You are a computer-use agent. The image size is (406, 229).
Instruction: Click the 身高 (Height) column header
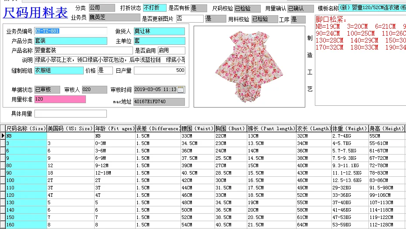(386, 128)
